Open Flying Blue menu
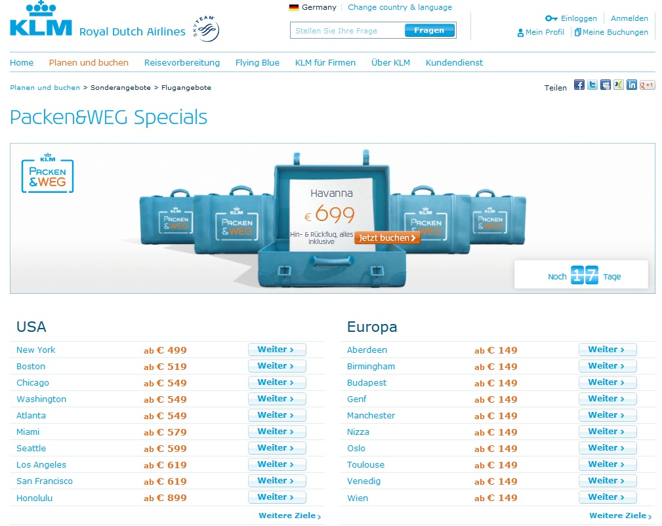The width and height of the screenshot is (662, 526). point(257,62)
